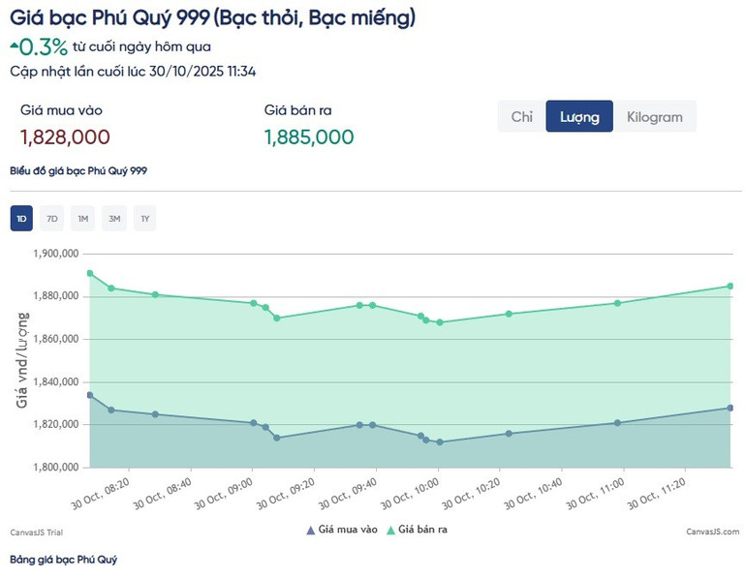Click the rightmost buy-price data point

730,408
